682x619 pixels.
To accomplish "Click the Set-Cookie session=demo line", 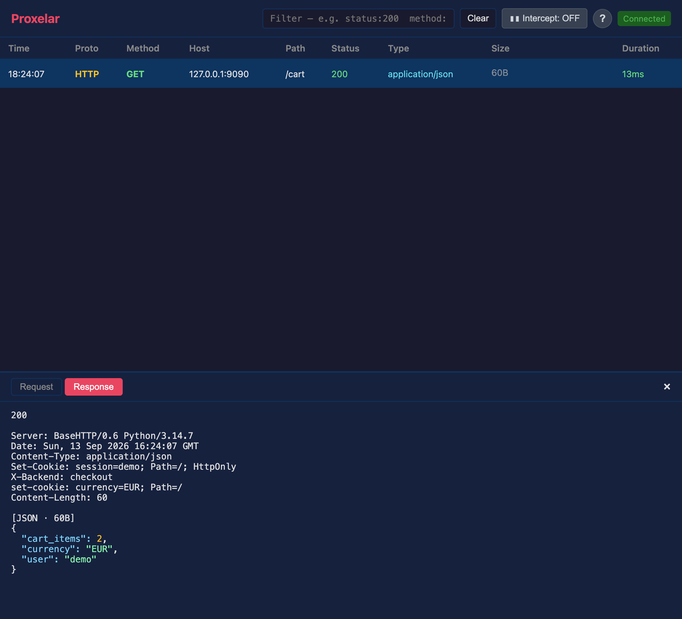I will (x=123, y=467).
